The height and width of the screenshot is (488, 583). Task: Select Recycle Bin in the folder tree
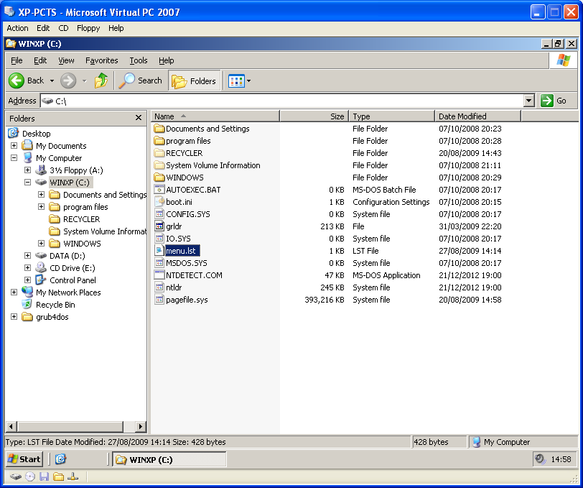pos(55,305)
